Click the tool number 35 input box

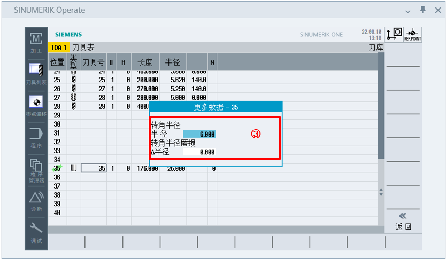pos(94,168)
